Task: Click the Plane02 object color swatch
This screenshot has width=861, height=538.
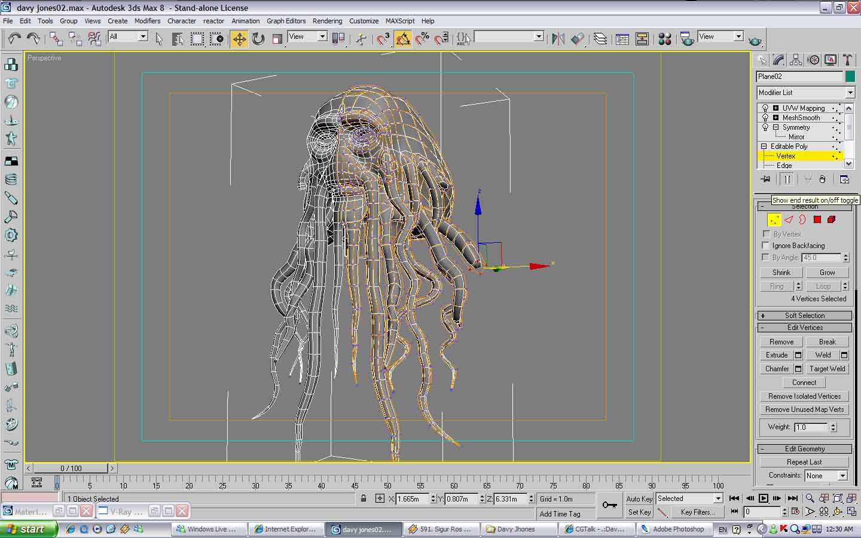Action: 850,77
